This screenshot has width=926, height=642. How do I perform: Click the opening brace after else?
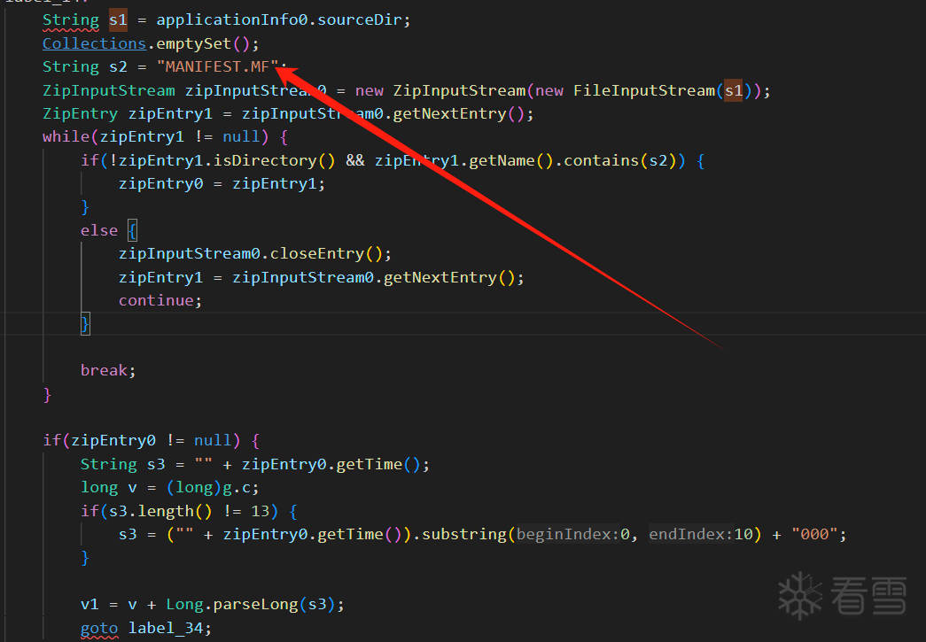(x=132, y=231)
